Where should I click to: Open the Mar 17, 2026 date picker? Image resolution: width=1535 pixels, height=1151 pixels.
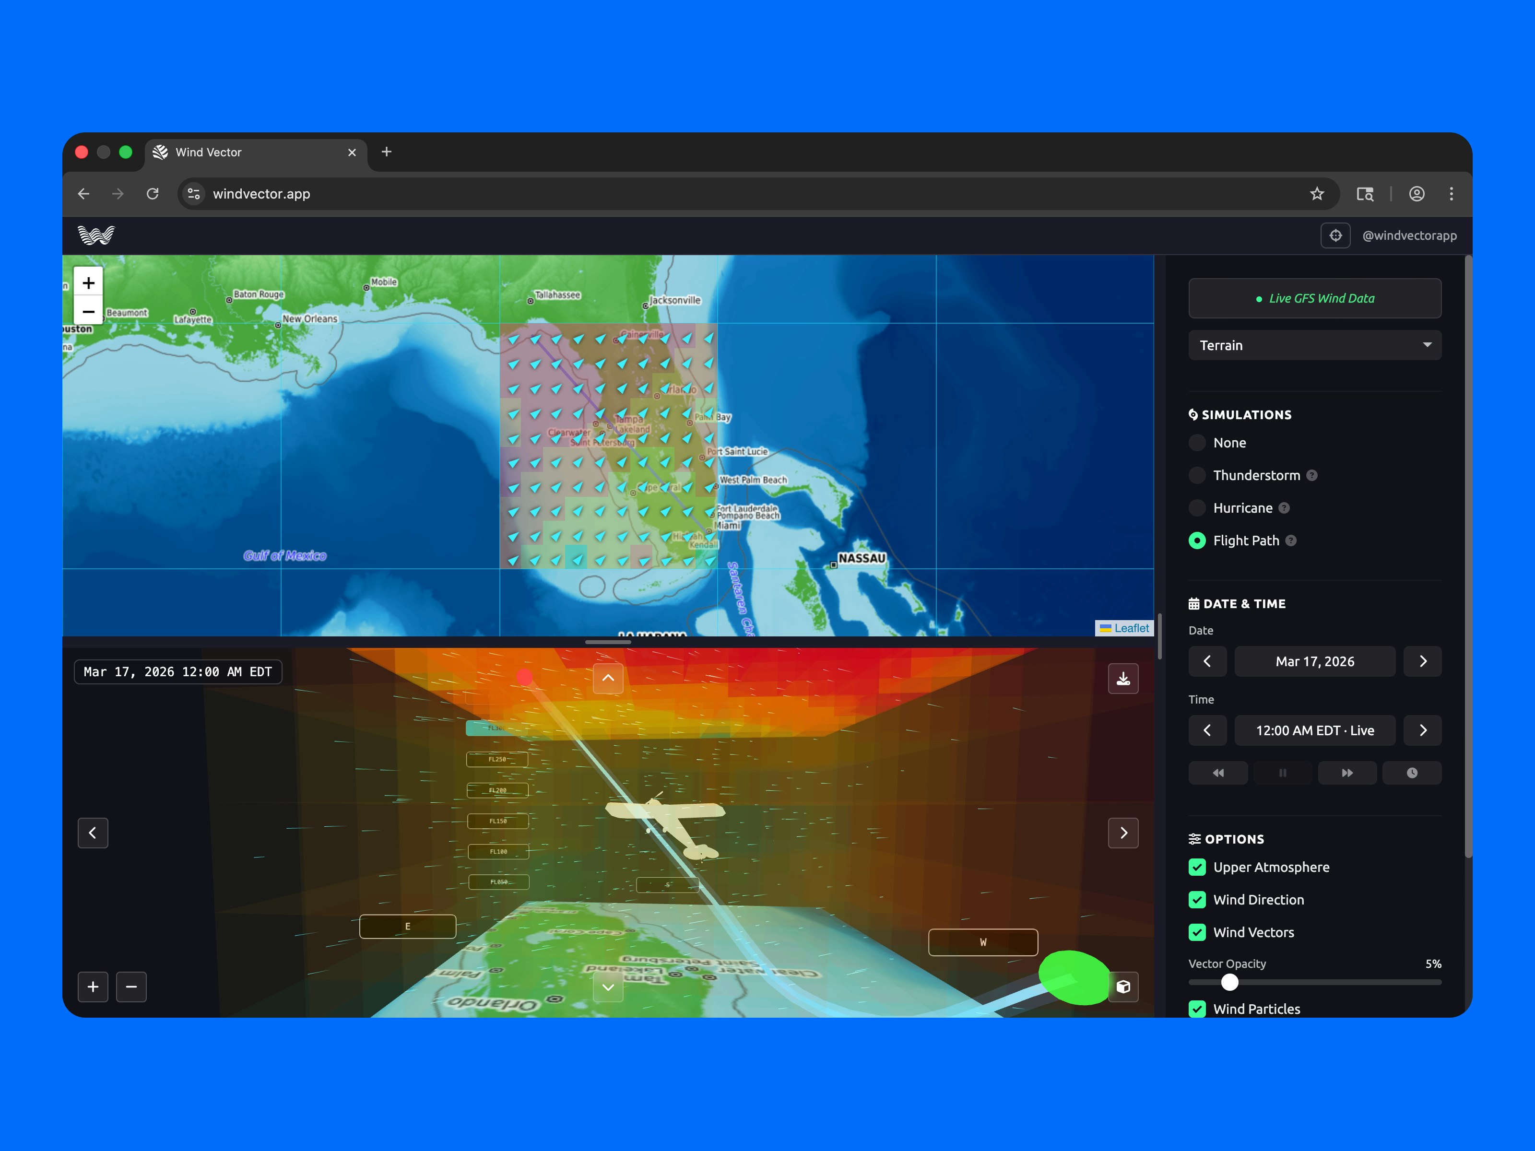coord(1314,661)
